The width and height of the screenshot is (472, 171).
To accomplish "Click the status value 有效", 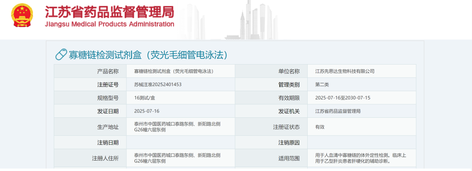I will click(x=319, y=127).
